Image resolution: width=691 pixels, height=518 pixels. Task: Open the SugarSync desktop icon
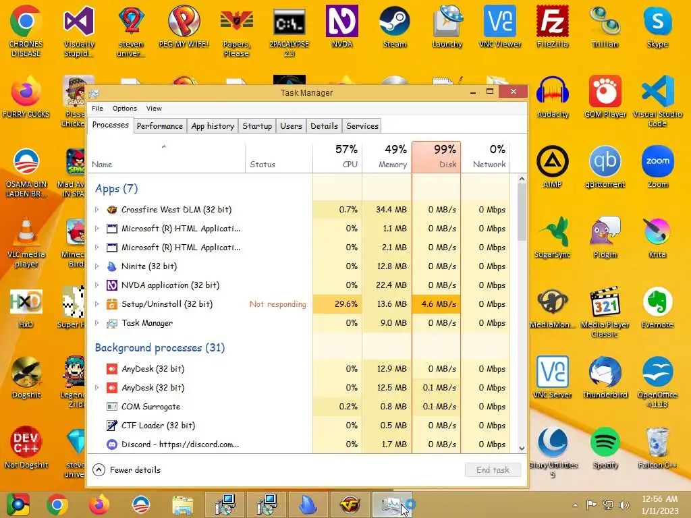[552, 237]
